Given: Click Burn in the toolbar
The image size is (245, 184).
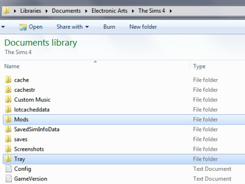Looking at the screenshot, I should (x=109, y=27).
